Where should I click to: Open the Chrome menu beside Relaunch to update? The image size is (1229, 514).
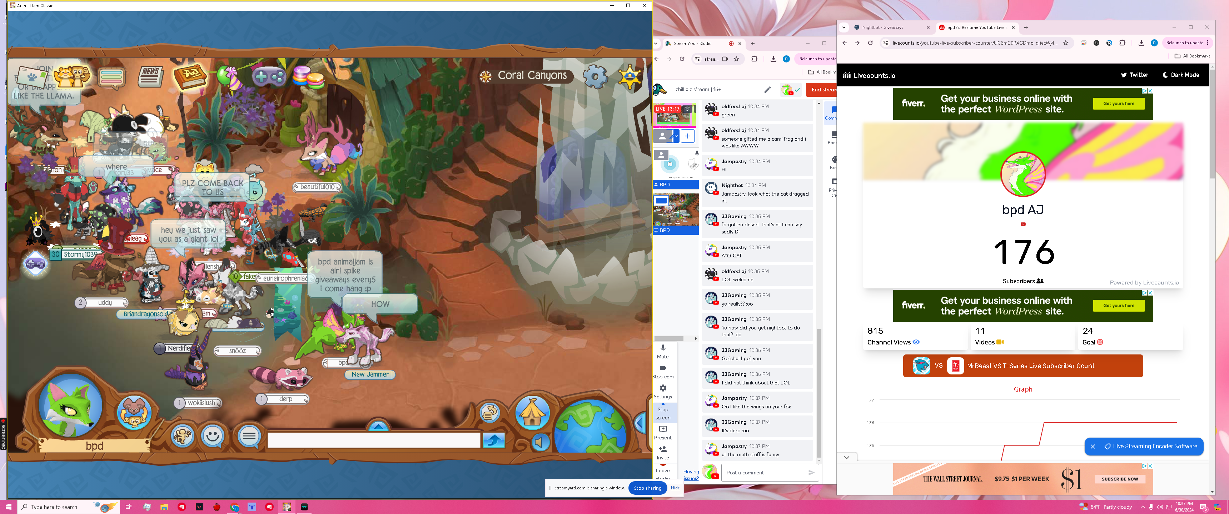[1208, 43]
